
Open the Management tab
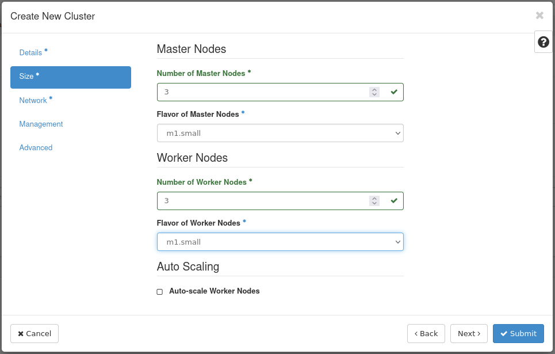click(x=41, y=124)
